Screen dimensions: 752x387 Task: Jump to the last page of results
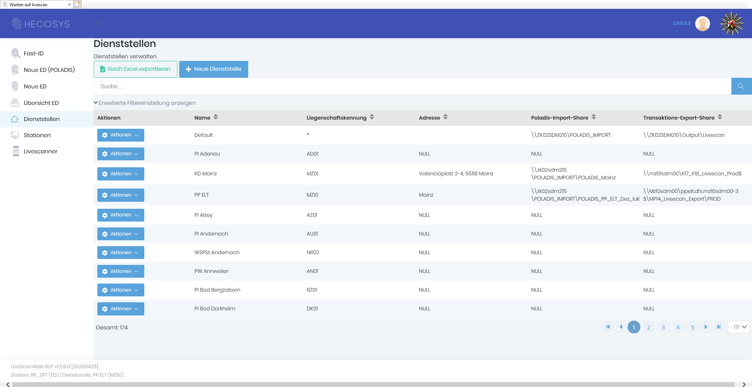click(x=719, y=327)
